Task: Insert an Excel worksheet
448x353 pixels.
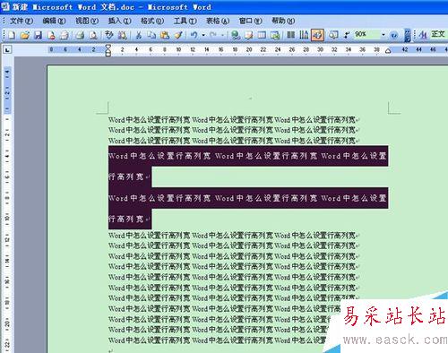Action: tap(274, 35)
